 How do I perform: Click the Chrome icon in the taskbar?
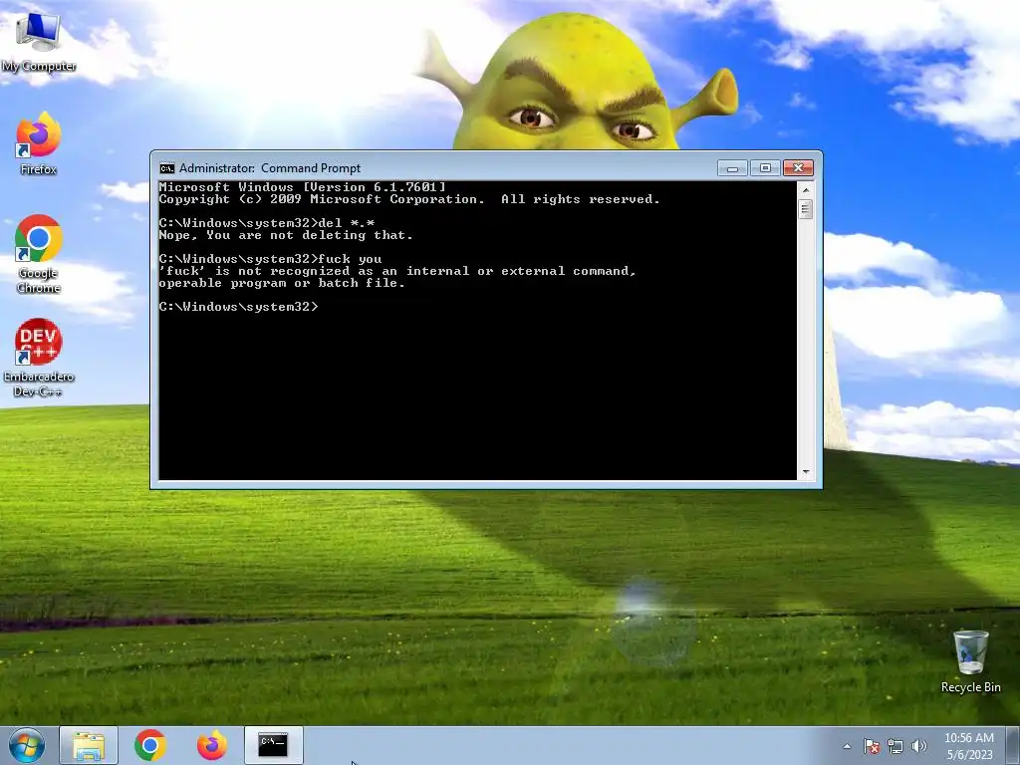(x=150, y=745)
